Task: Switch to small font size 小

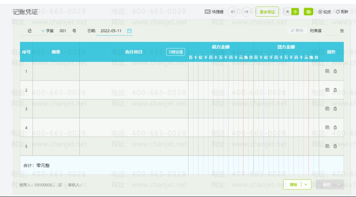Action: (x=295, y=11)
